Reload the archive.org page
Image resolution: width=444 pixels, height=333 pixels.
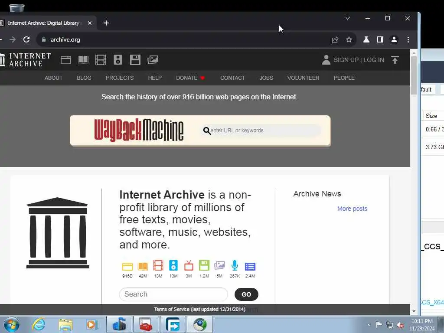pyautogui.click(x=26, y=39)
